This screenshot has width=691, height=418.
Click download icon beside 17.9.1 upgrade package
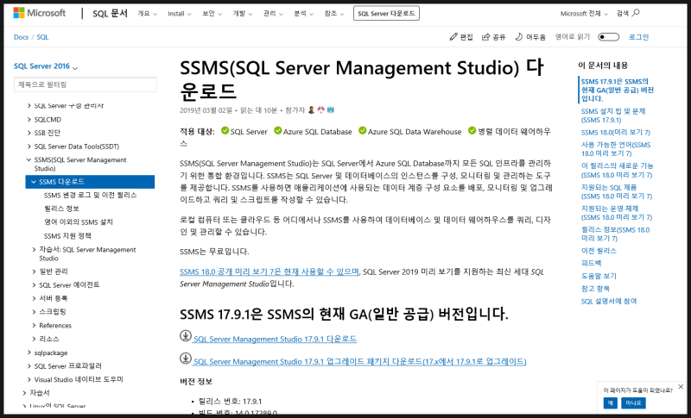click(186, 359)
